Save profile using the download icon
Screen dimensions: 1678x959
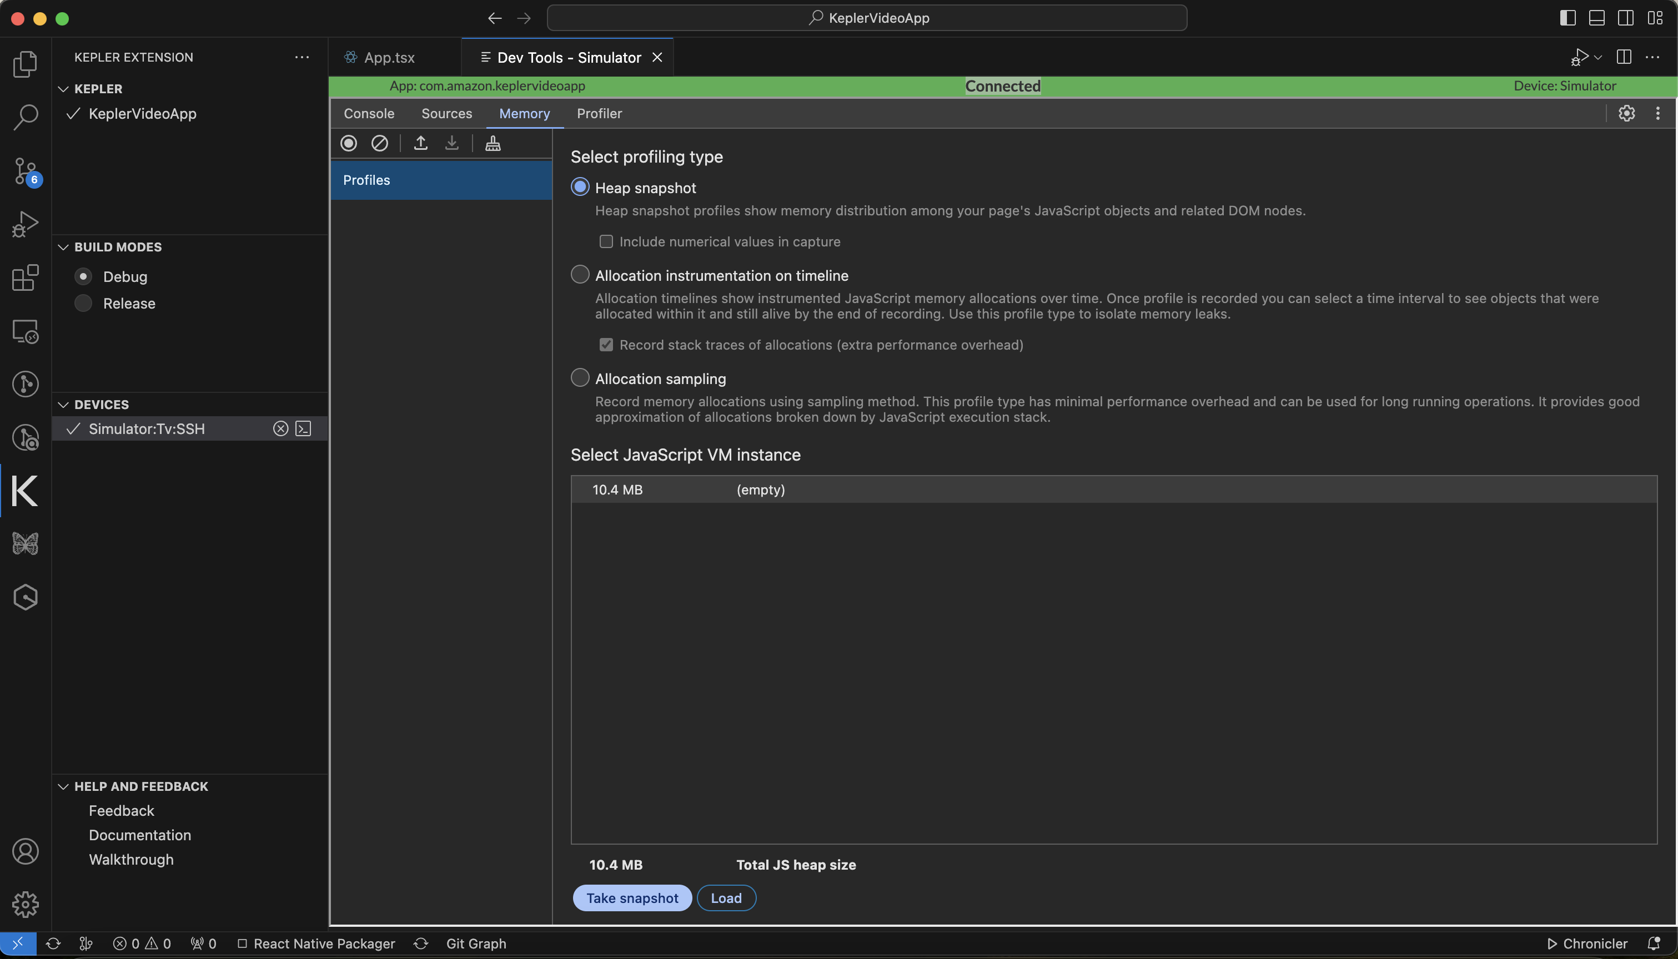point(452,143)
